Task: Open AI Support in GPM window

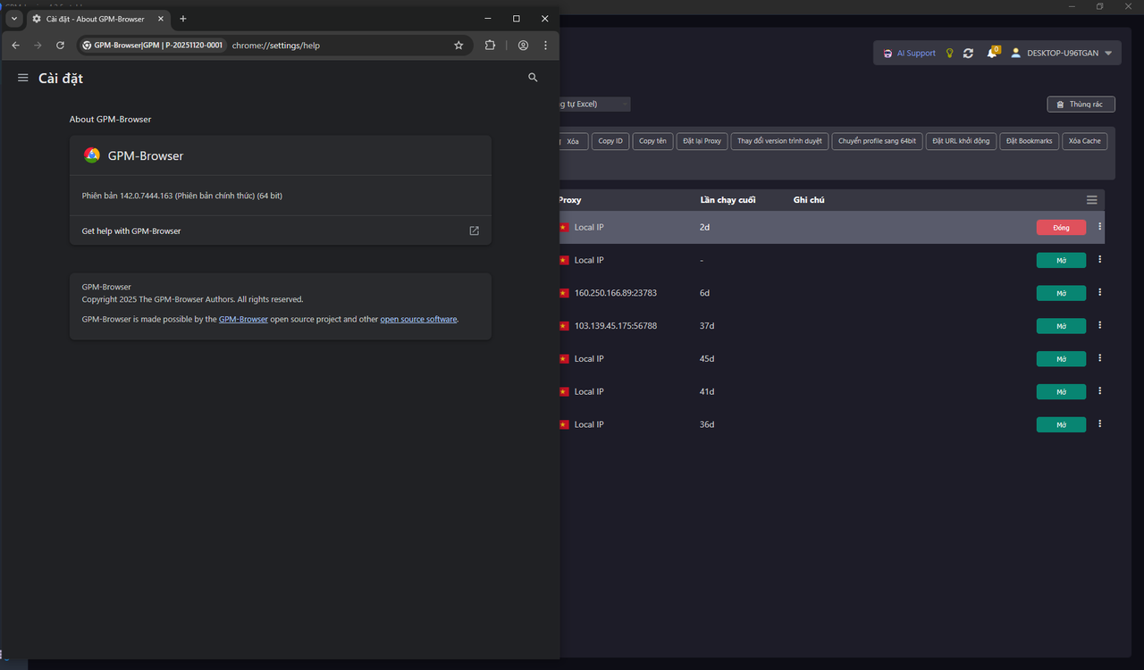Action: (909, 54)
